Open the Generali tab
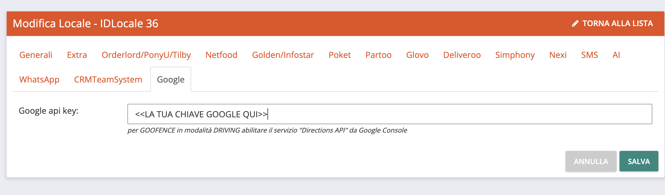Image resolution: width=665 pixels, height=195 pixels. tap(36, 55)
